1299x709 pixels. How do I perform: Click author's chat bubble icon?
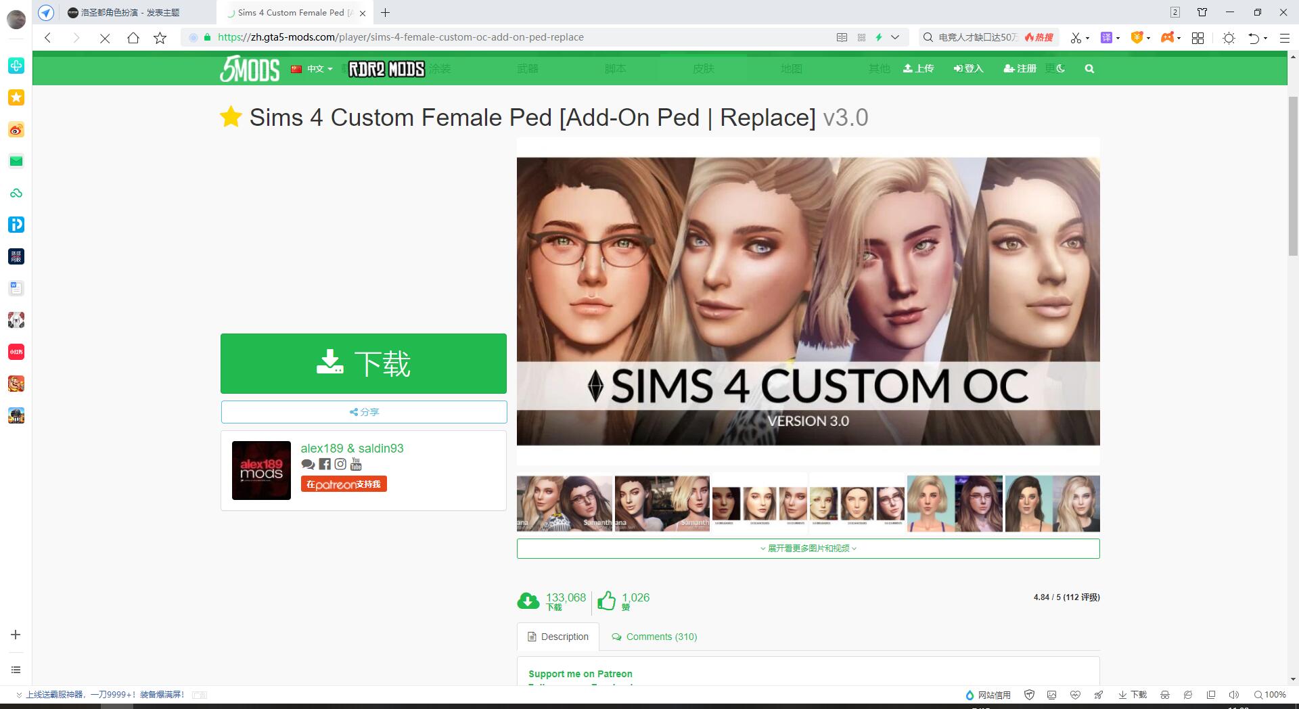(x=308, y=464)
